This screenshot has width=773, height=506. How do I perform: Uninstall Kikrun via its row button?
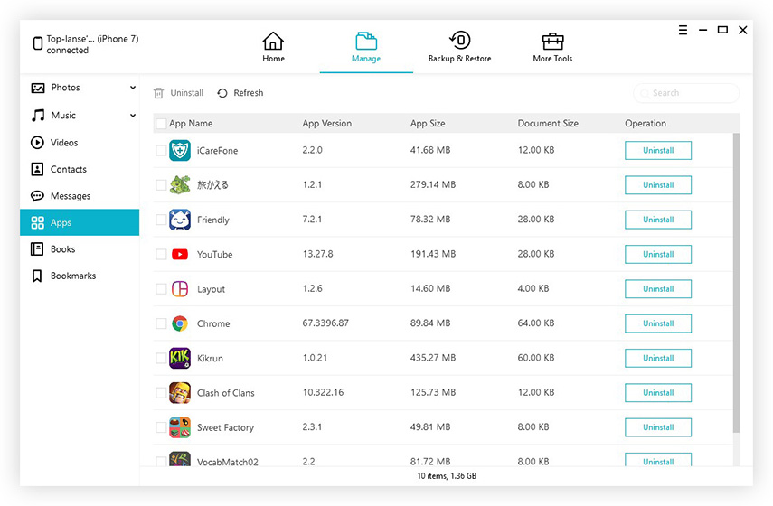tap(658, 358)
